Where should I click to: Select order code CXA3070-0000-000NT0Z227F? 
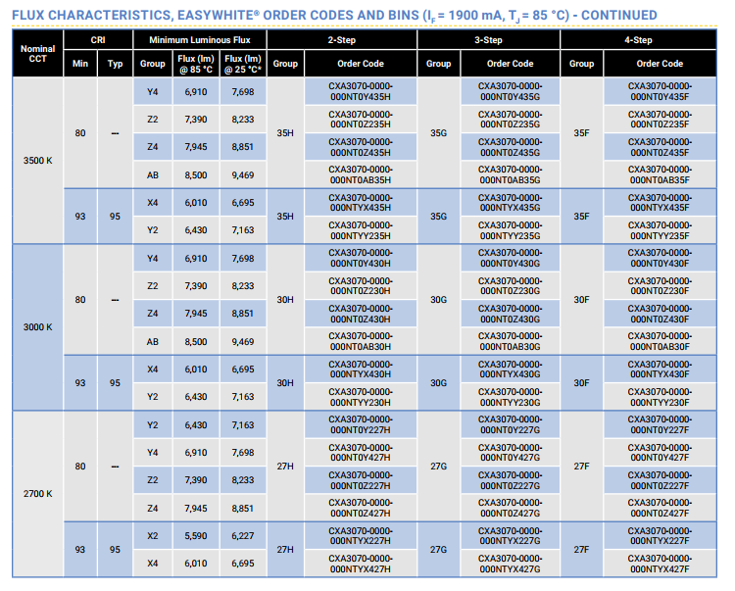coord(660,480)
